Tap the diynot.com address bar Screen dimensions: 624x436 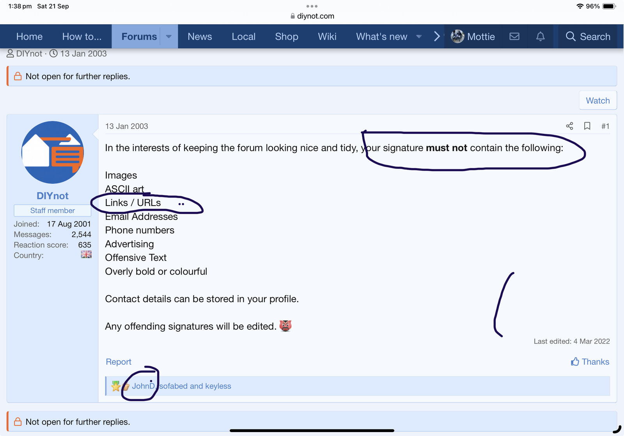[x=312, y=16]
